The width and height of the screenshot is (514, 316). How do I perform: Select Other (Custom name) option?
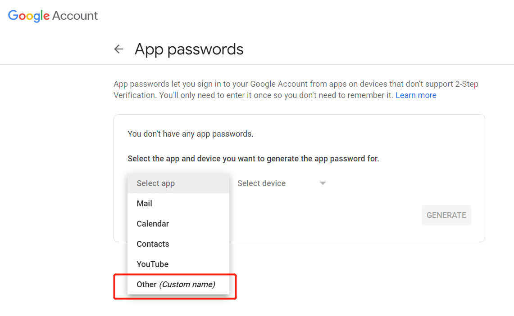tap(178, 285)
